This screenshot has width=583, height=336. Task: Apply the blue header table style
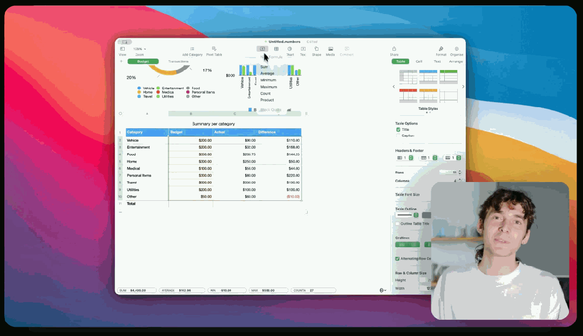coord(428,77)
